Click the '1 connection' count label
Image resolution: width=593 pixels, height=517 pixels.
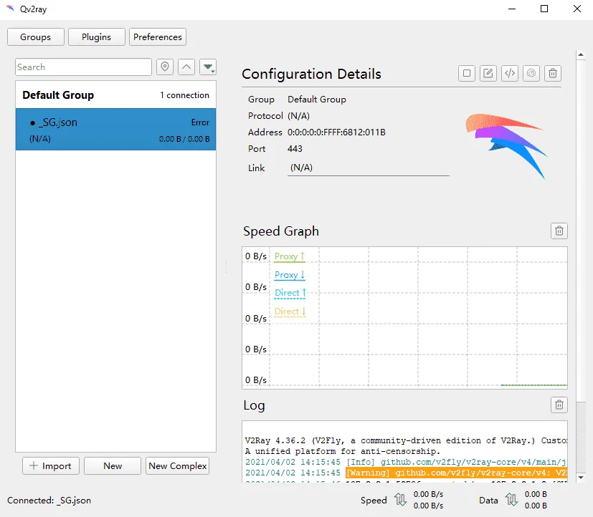click(184, 95)
